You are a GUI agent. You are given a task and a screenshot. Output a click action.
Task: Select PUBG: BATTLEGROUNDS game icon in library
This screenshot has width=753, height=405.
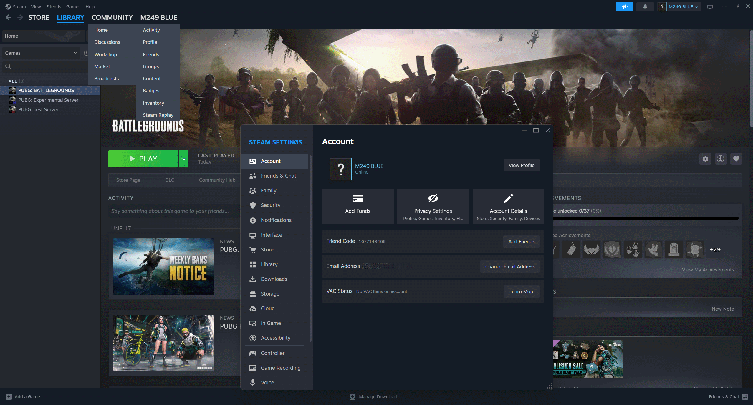(x=13, y=90)
